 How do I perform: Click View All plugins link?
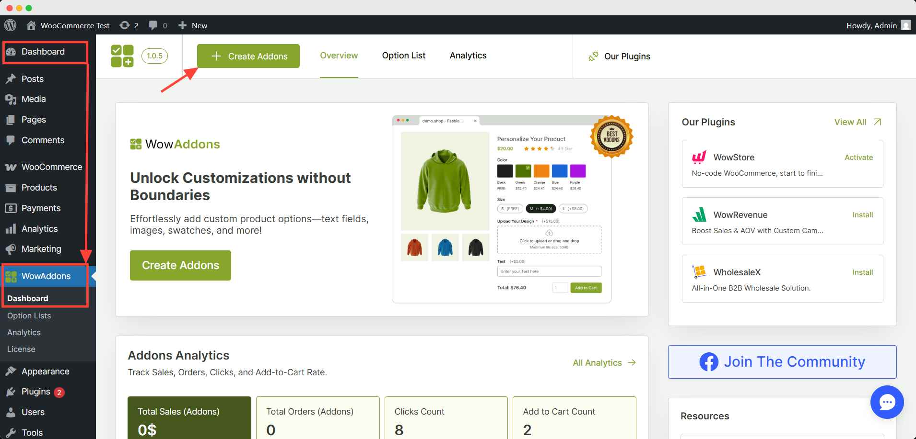(850, 122)
